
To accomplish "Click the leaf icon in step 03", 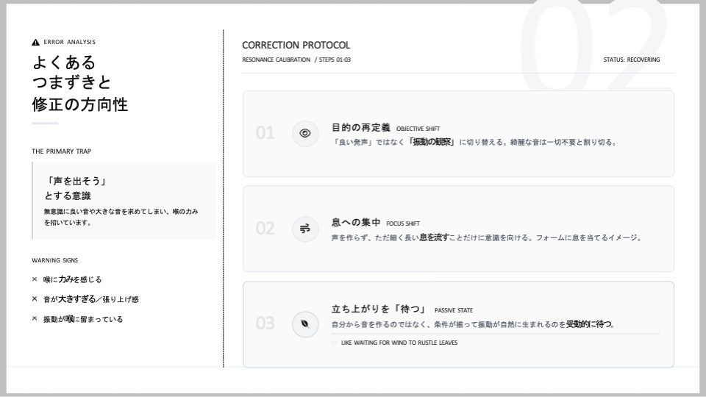I will (x=305, y=324).
